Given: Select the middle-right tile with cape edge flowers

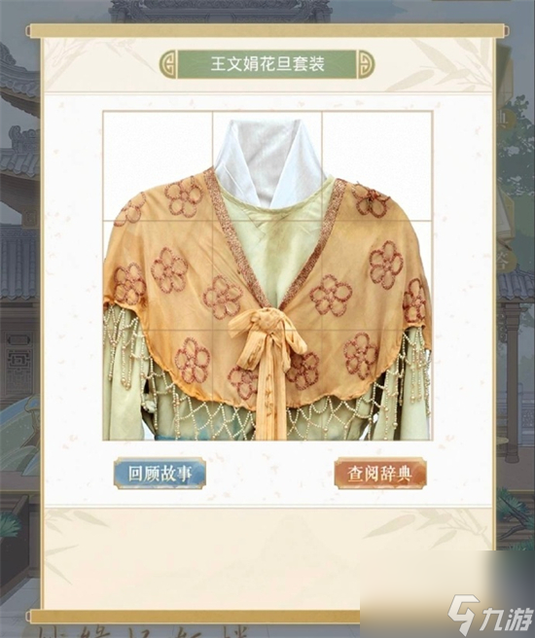Looking at the screenshot, I should (376, 275).
